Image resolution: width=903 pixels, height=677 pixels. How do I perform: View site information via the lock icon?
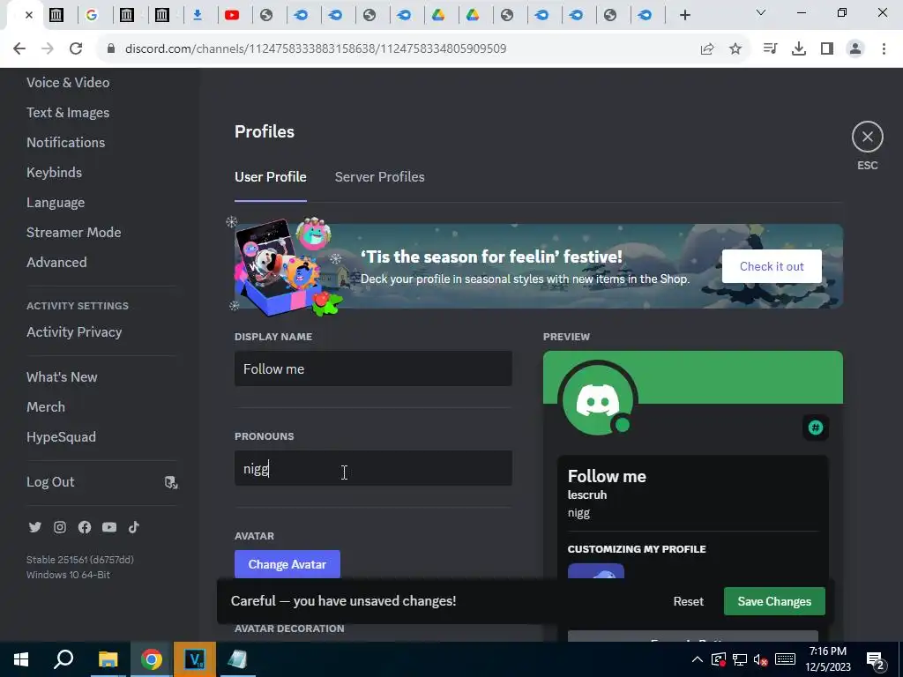tap(111, 48)
